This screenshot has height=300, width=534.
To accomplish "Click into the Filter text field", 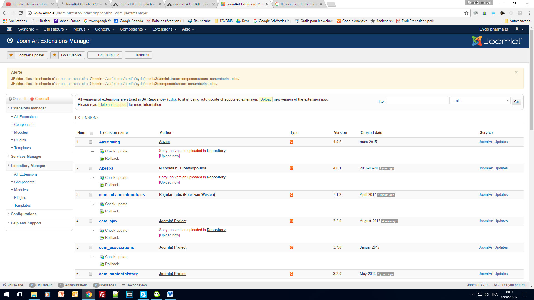I will tap(417, 101).
